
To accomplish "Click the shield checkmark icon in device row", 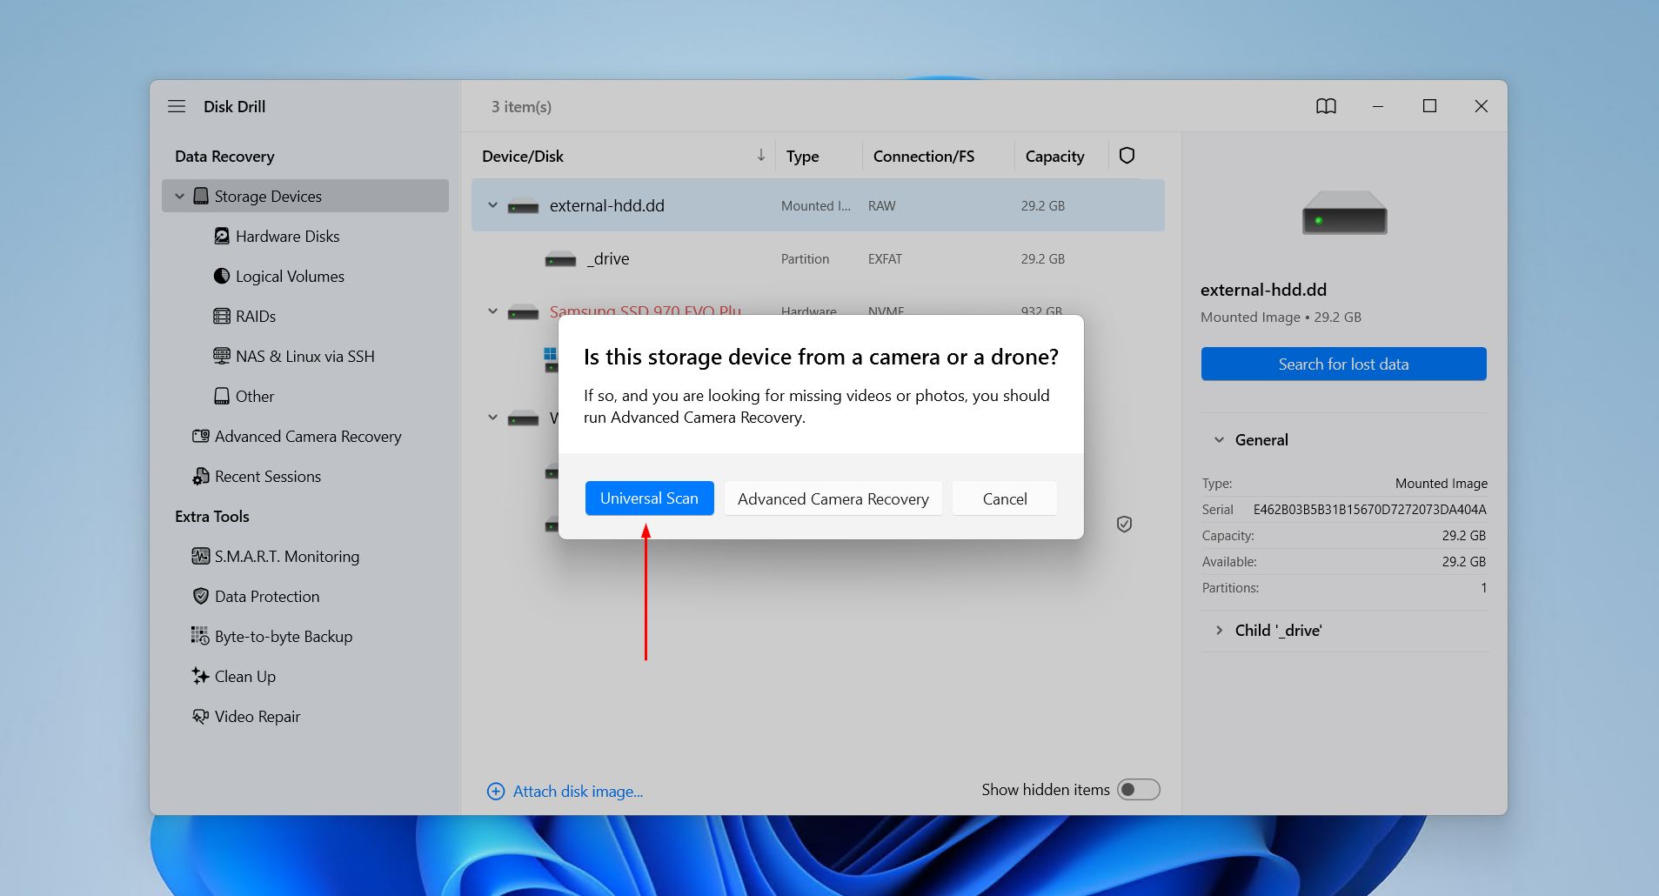I will (1124, 524).
